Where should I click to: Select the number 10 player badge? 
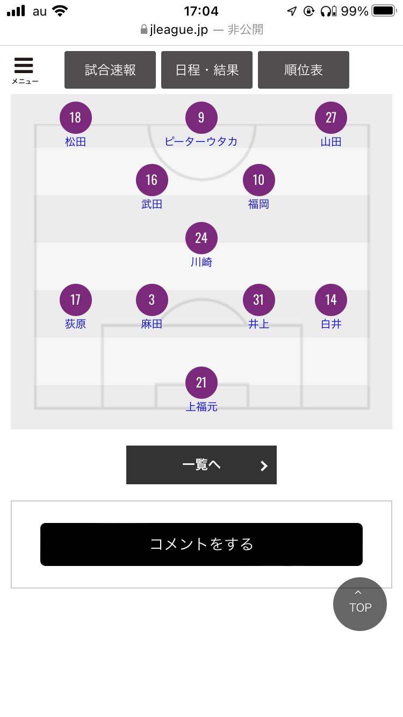pos(259,180)
